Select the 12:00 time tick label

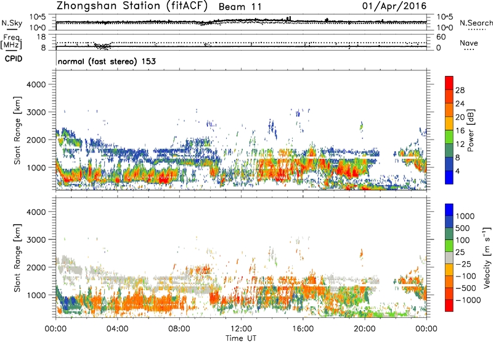point(241,329)
